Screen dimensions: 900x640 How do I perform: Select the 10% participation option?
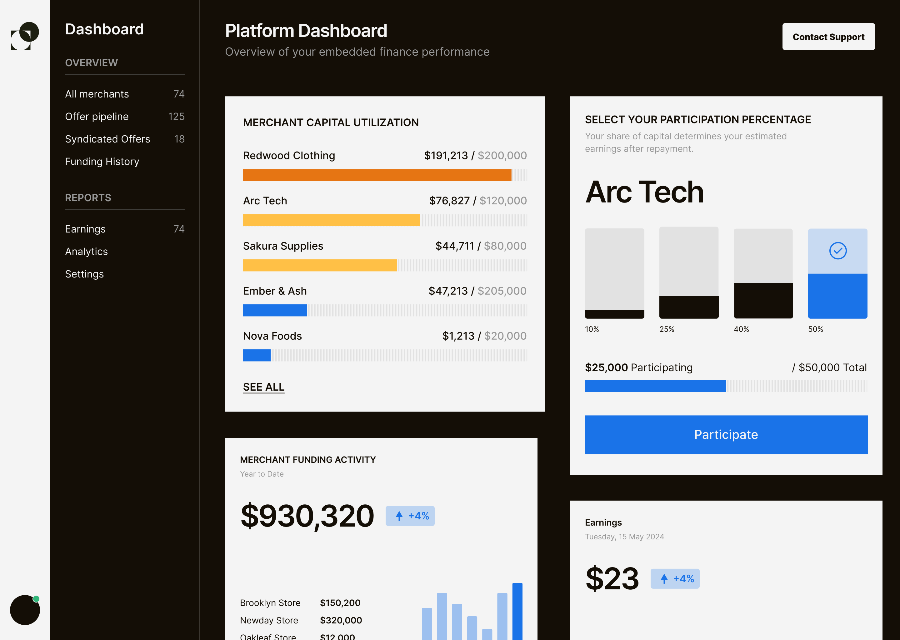pyautogui.click(x=614, y=273)
